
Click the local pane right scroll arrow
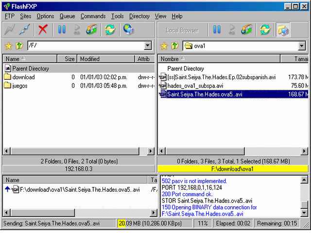[x=304, y=151]
